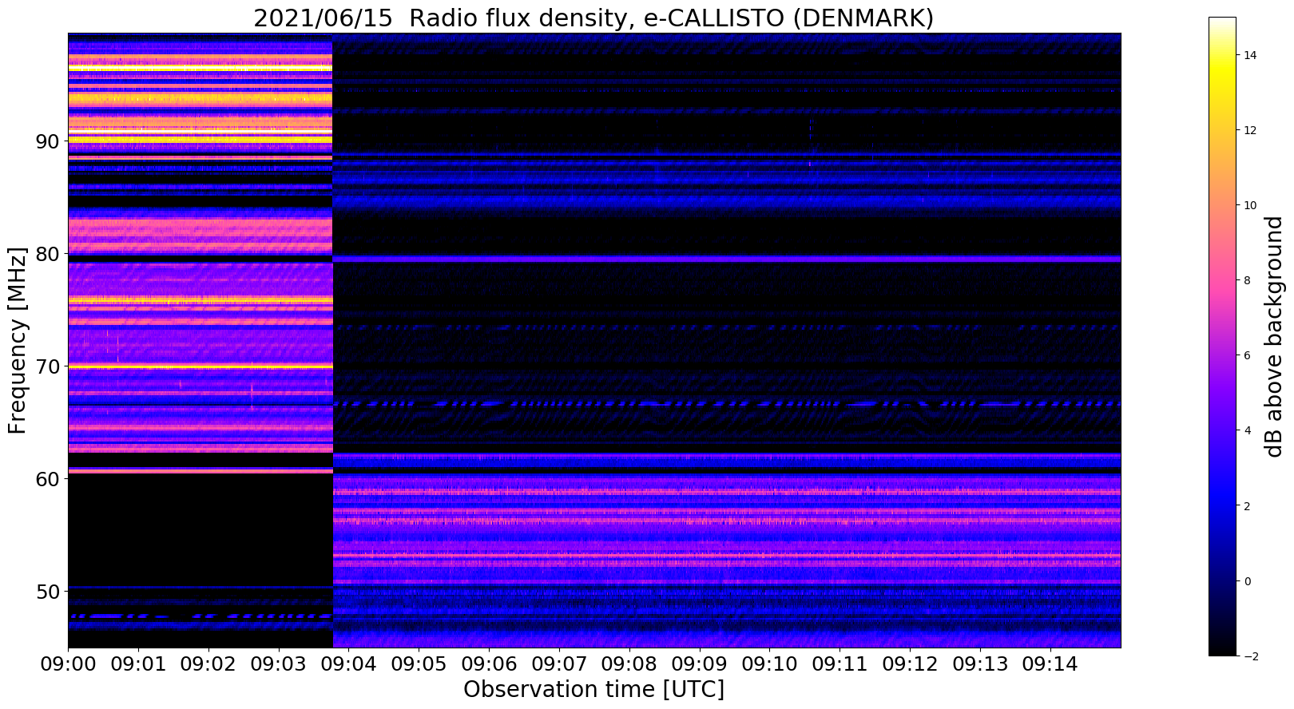Click the 09:07 time tick label
This screenshot has width=1294, height=709.
point(559,663)
